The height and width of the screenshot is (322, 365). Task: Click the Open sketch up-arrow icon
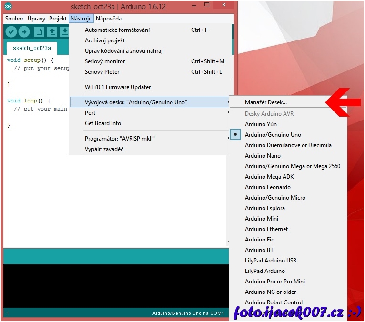pos(52,31)
